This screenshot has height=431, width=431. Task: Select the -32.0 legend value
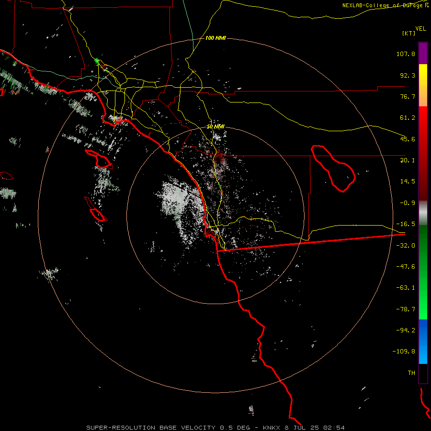(406, 246)
